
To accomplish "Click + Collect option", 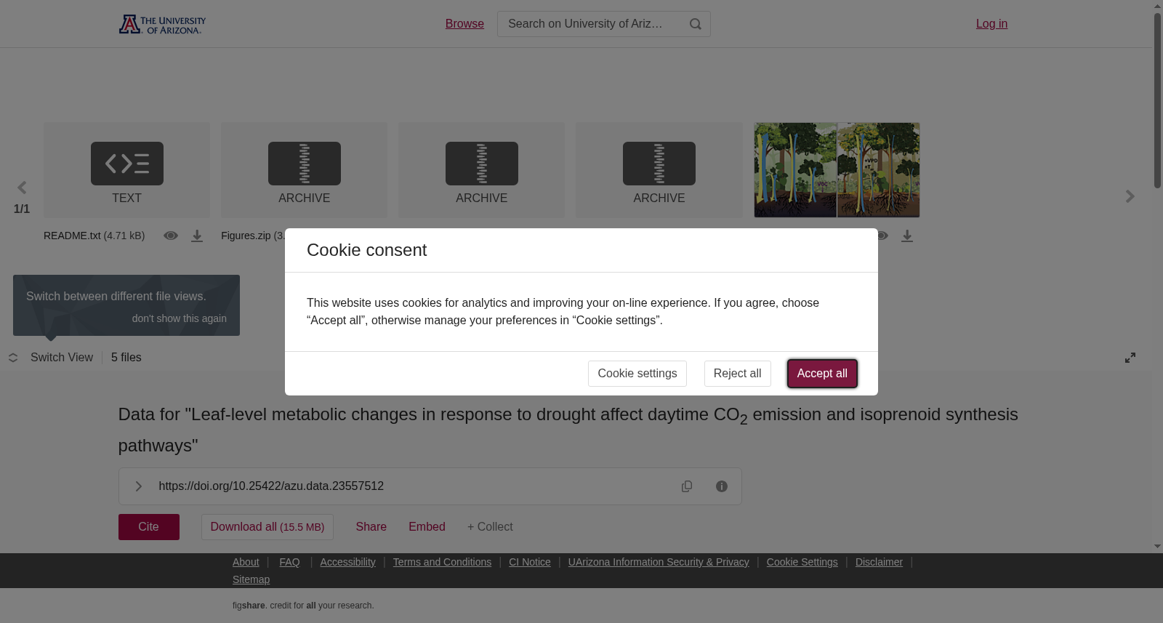I will [x=490, y=527].
